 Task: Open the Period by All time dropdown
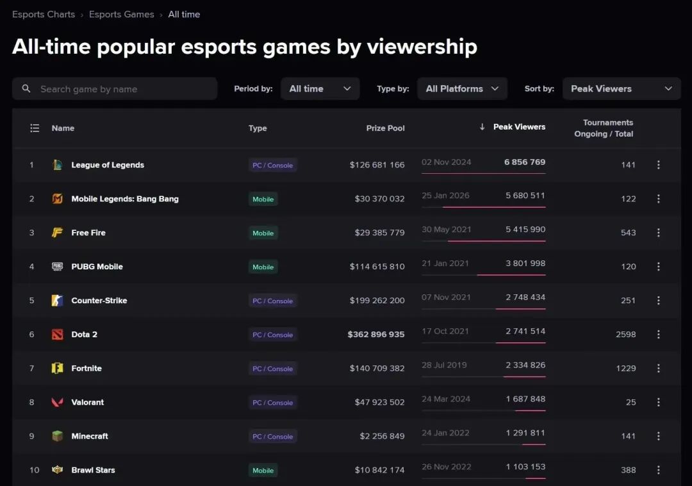[x=320, y=88]
